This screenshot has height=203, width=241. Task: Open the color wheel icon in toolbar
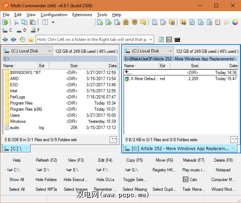point(235,22)
